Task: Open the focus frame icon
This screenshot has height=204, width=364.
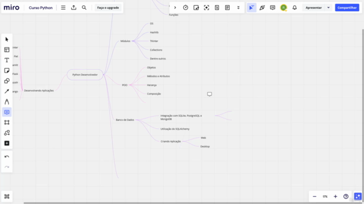Action: click(206, 7)
